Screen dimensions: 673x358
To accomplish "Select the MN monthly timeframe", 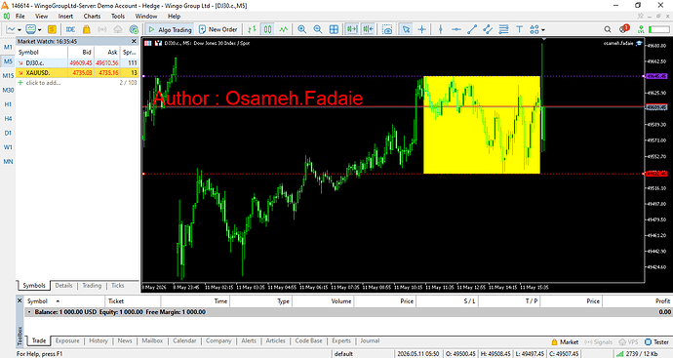I will 8,161.
